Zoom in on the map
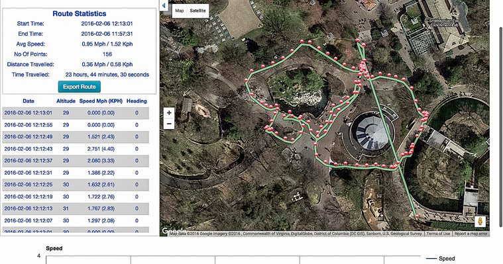 pos(169,112)
